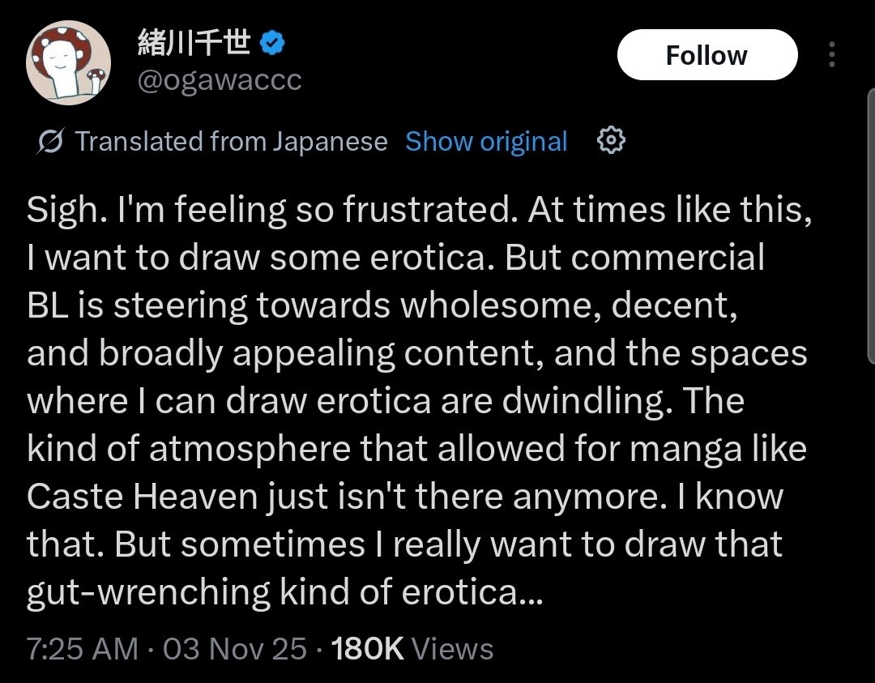
Task: Click the 03 Nov 25 date
Action: 235,649
